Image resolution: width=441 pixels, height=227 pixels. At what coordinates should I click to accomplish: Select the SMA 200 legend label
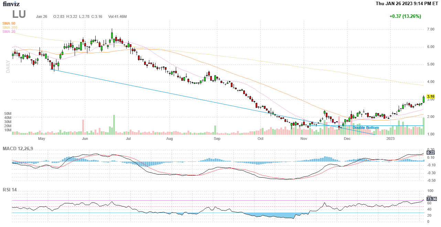[x=10, y=27]
